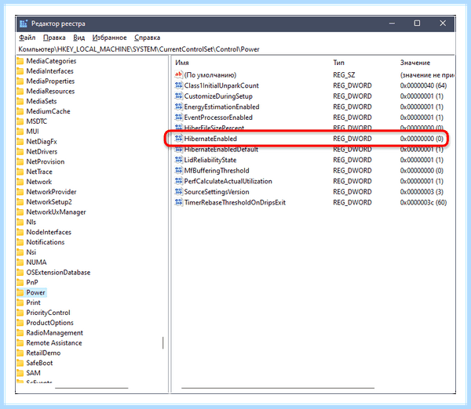
Task: Click the value 0x00000040 (64)
Action: 423,85
